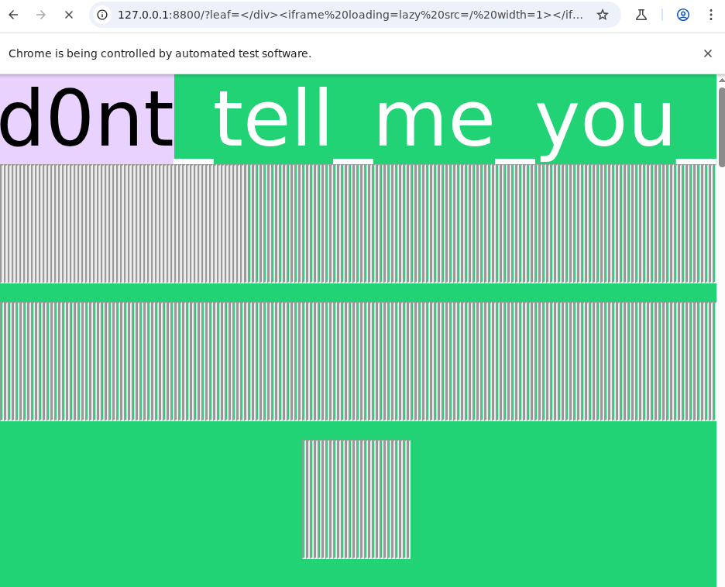
Task: View site information icon in address bar
Action: pos(102,15)
